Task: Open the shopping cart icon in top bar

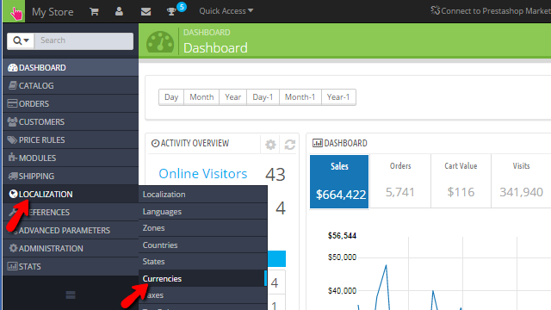Action: 94,11
